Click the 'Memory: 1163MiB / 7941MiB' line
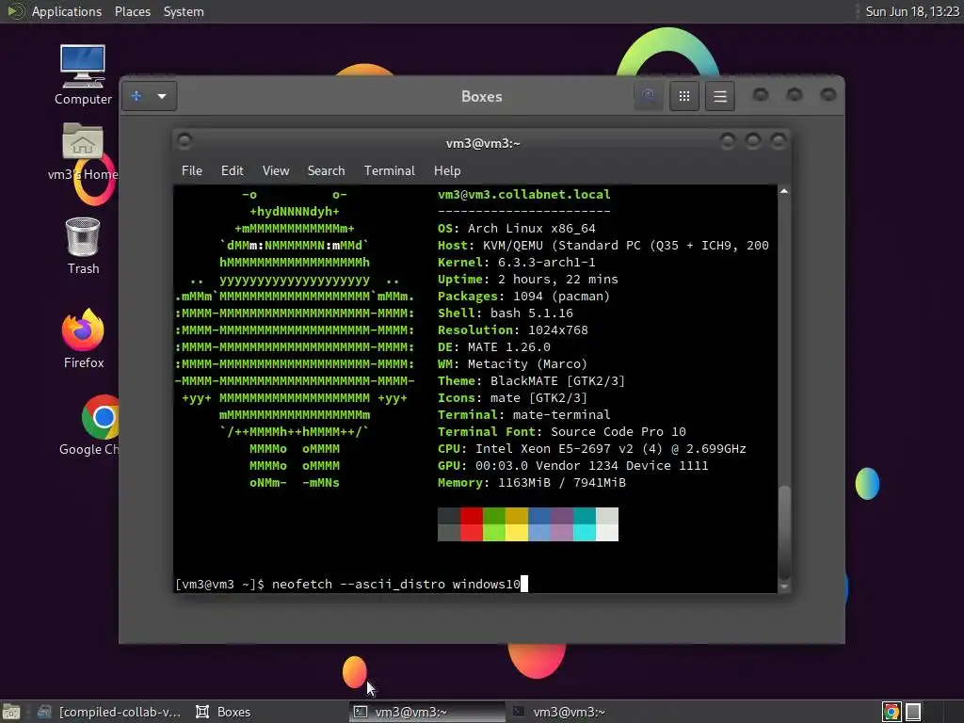This screenshot has height=723, width=964. pos(531,483)
